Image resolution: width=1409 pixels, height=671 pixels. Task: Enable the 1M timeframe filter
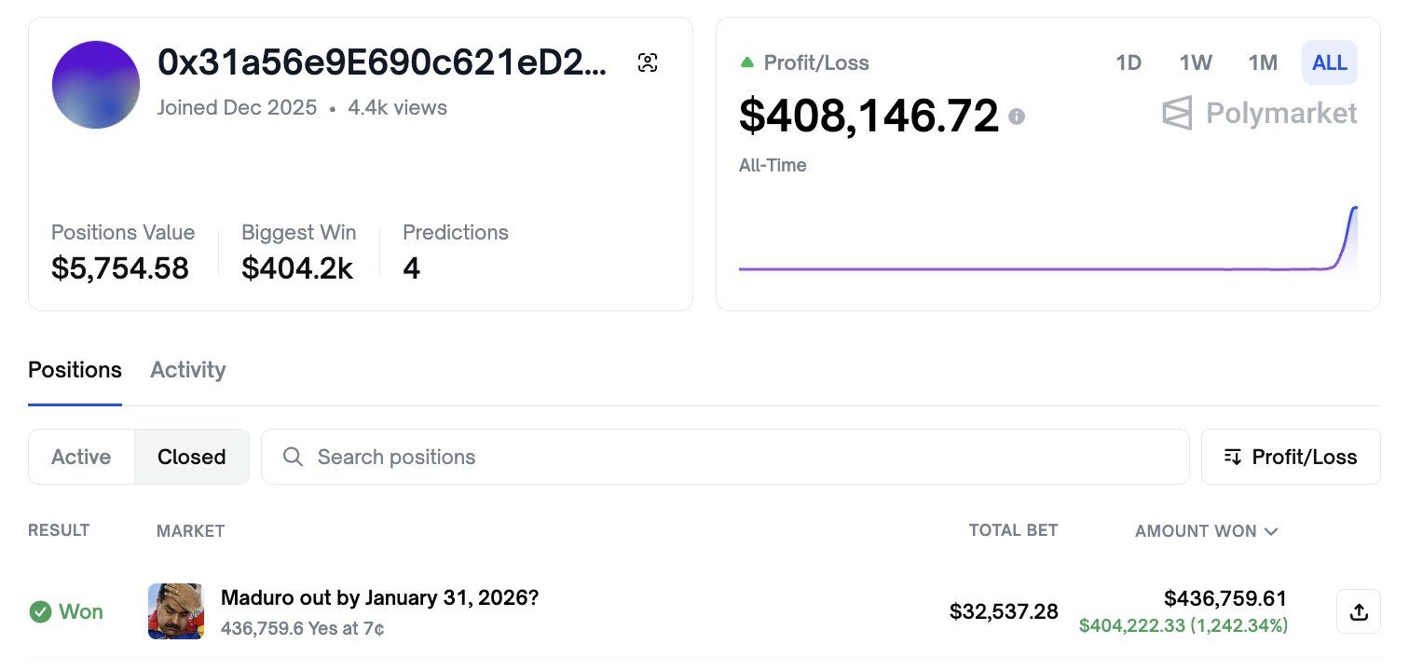1263,62
